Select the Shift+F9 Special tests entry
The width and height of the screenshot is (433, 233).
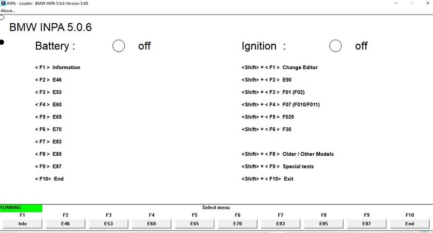pyautogui.click(x=278, y=167)
